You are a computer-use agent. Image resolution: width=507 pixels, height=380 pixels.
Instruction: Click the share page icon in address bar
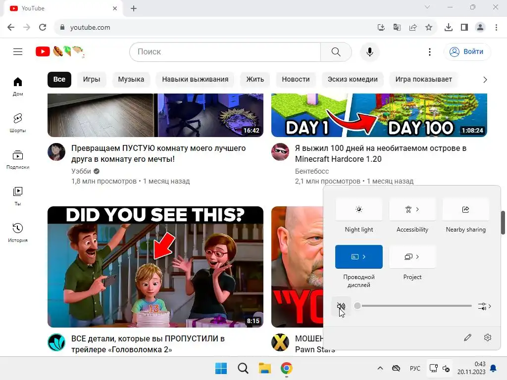click(413, 28)
